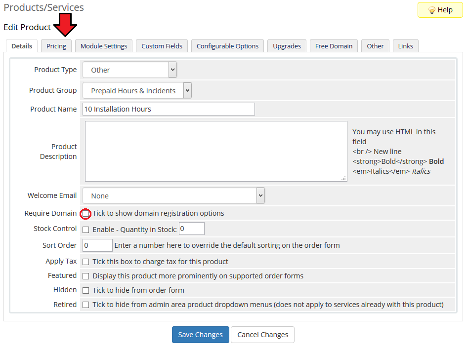Image resolution: width=468 pixels, height=348 pixels.
Task: Click the Edit Product heading
Action: (x=27, y=27)
